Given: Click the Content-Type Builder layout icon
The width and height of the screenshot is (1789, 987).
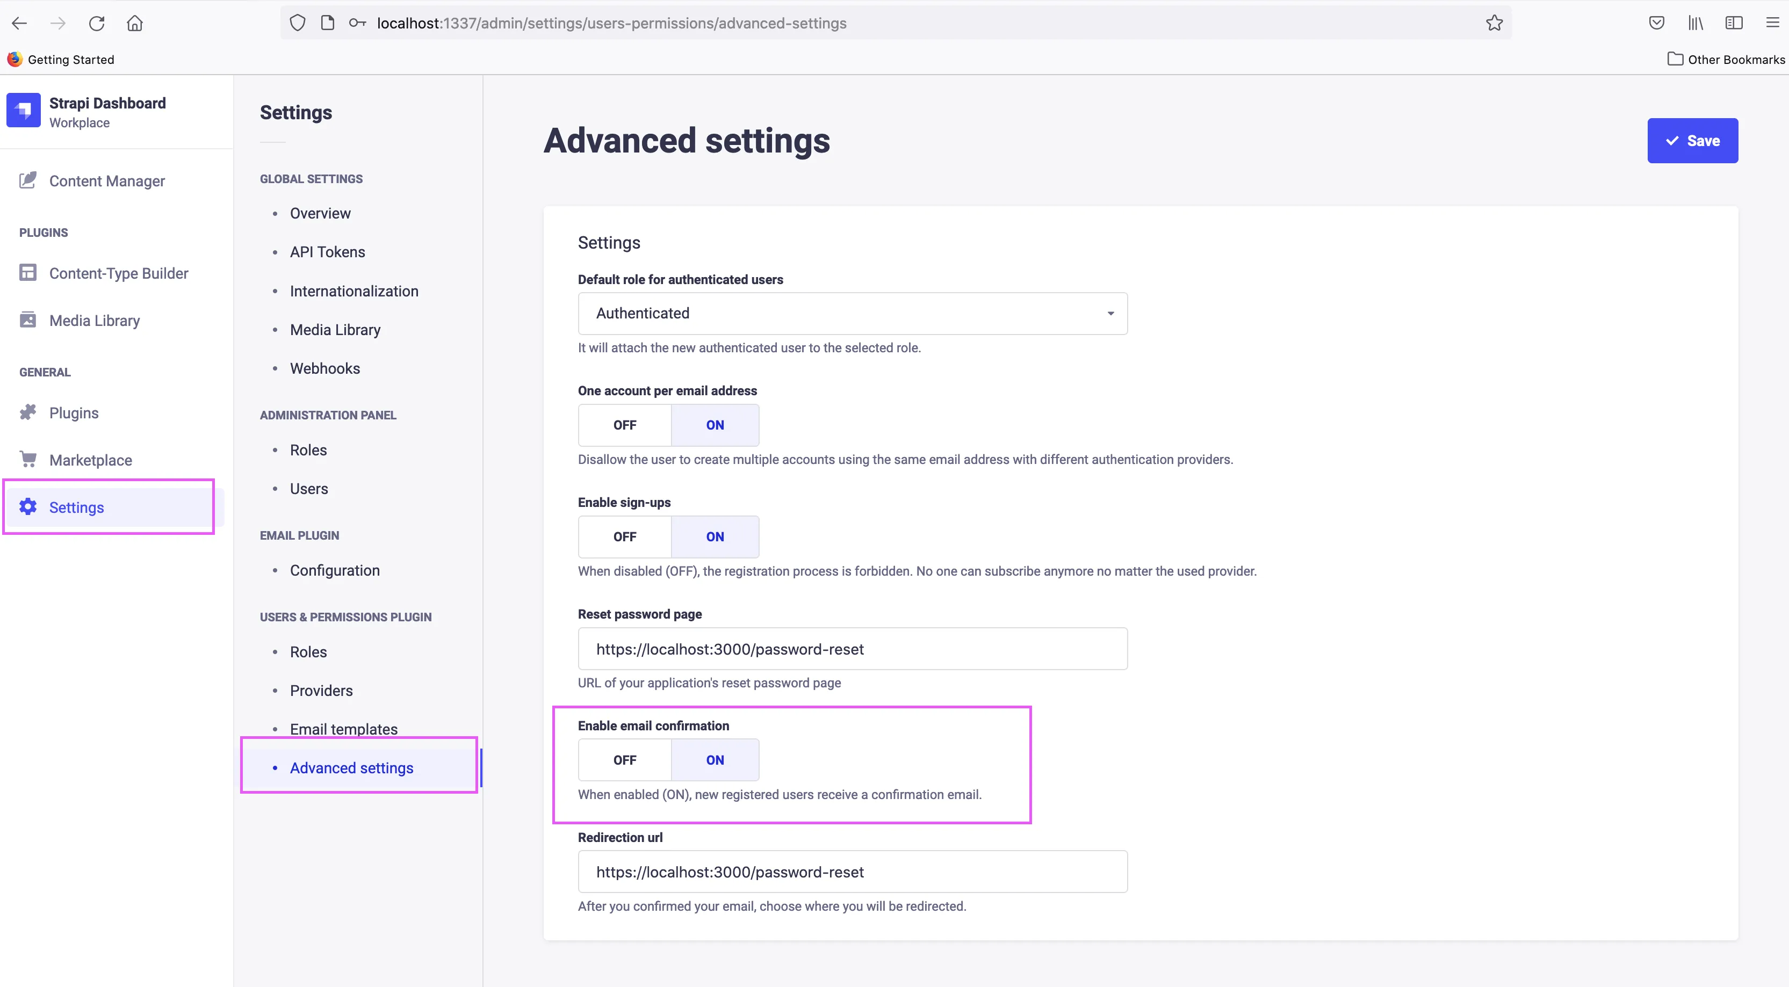Looking at the screenshot, I should pyautogui.click(x=28, y=273).
